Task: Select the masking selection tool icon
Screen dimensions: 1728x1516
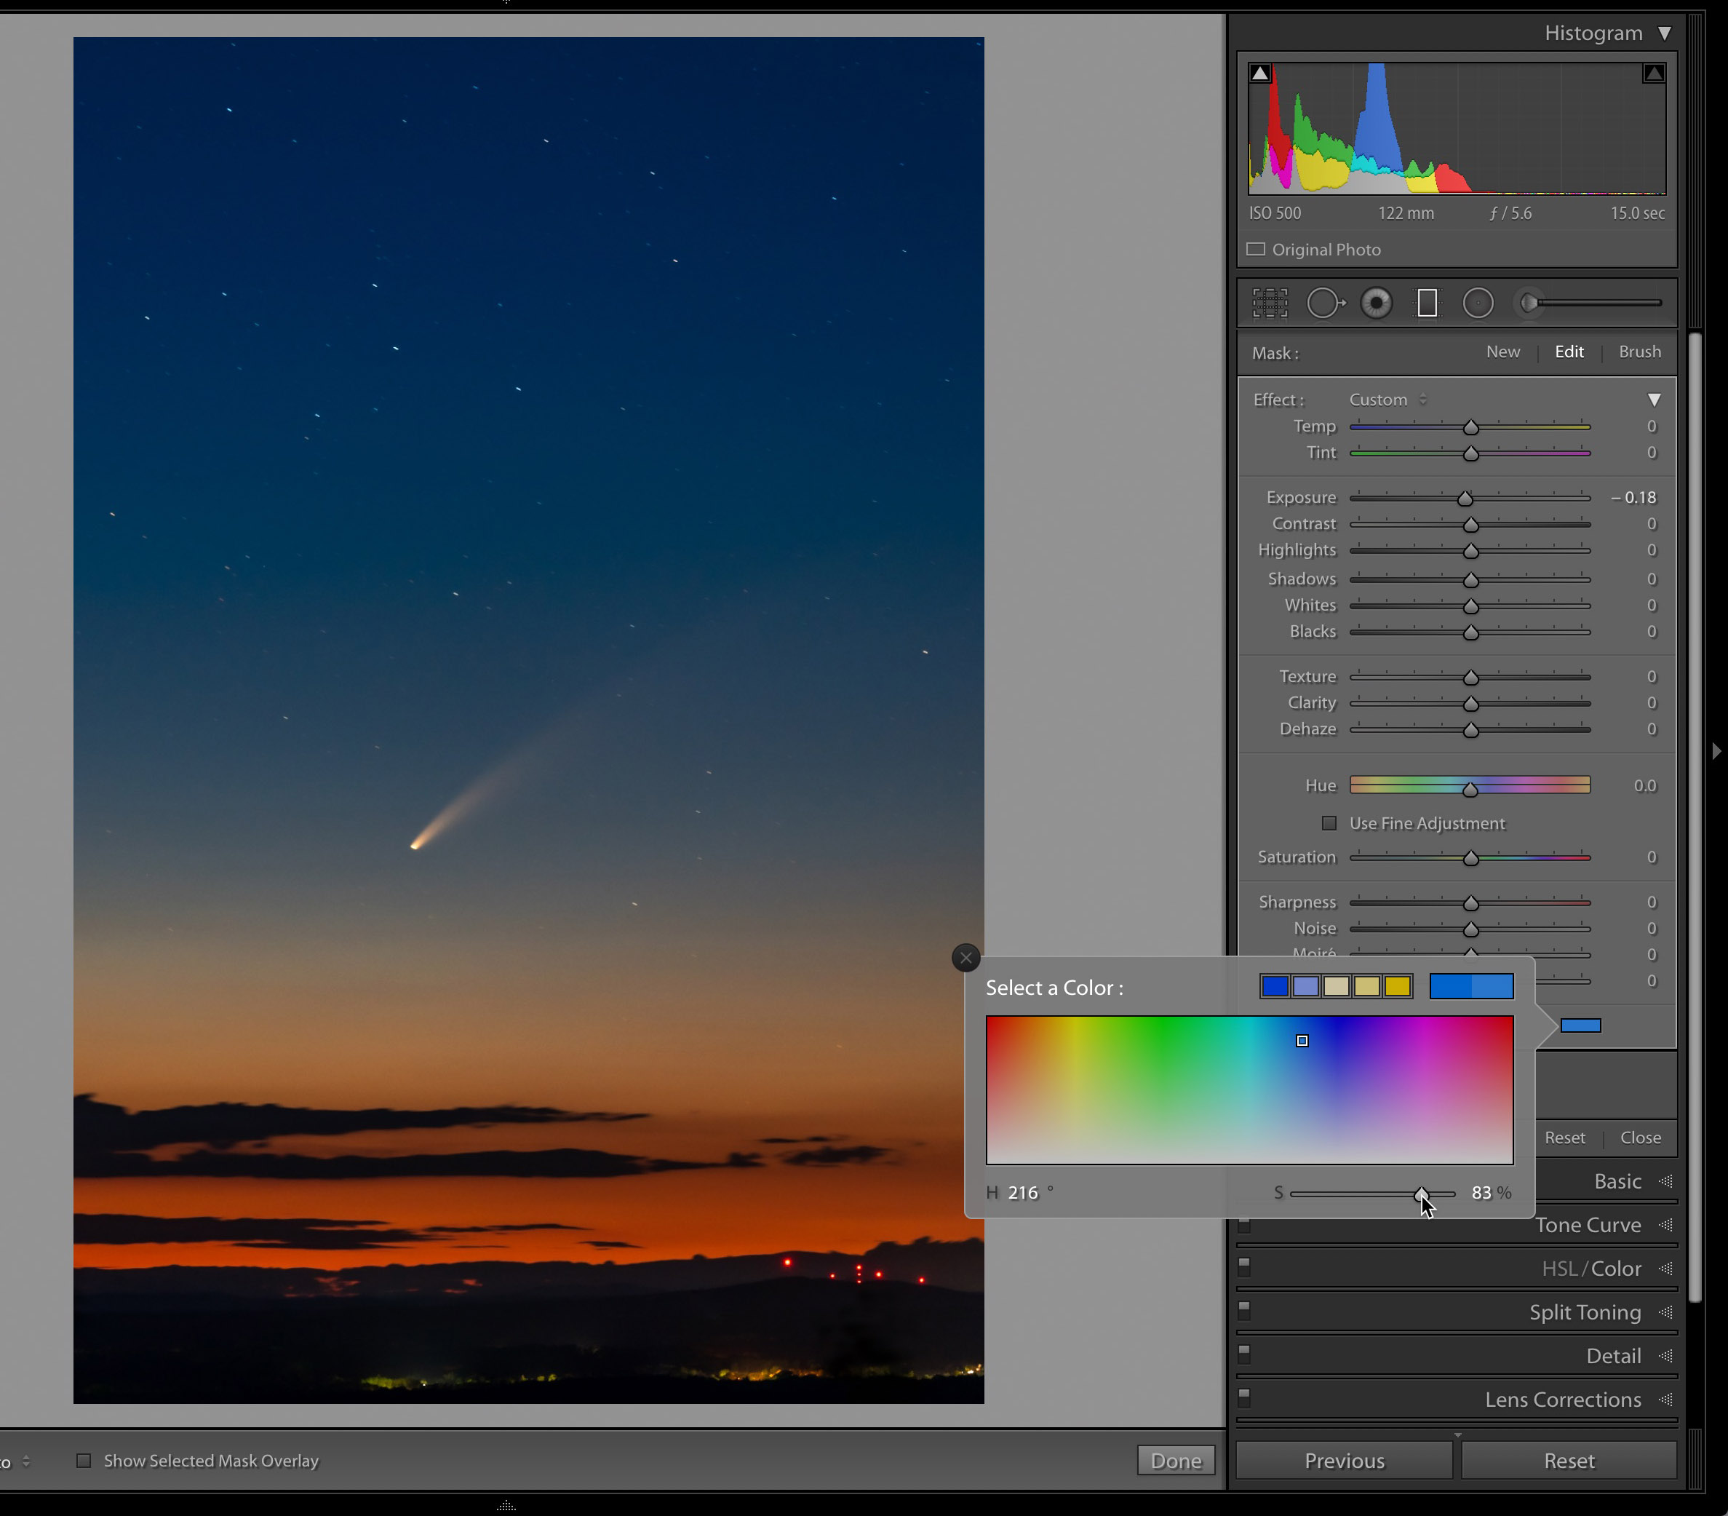Action: click(x=1270, y=303)
